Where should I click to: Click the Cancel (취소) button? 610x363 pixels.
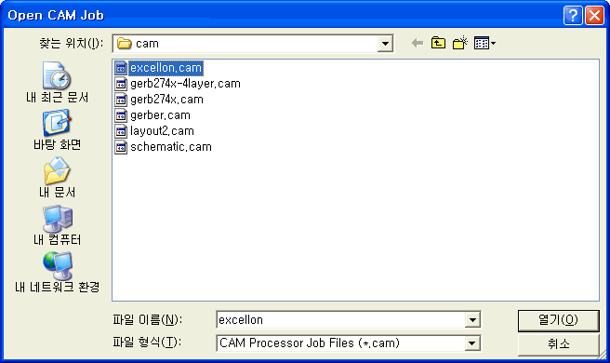point(558,343)
